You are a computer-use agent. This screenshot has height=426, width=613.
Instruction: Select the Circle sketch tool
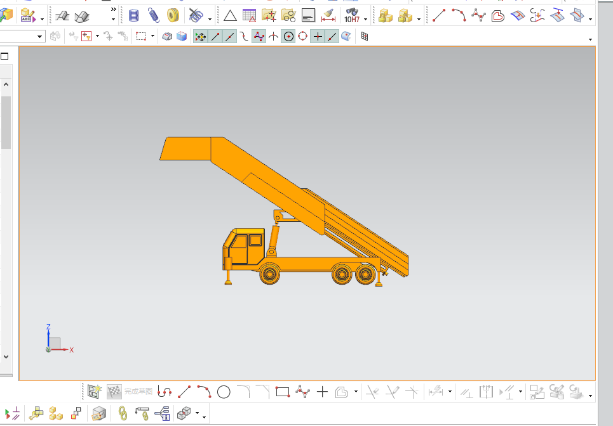(224, 392)
